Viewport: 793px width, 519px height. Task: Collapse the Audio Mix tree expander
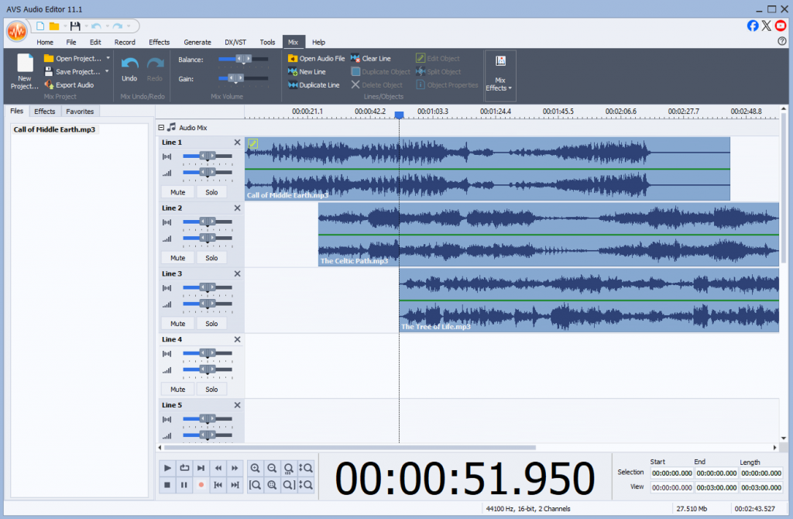(161, 128)
